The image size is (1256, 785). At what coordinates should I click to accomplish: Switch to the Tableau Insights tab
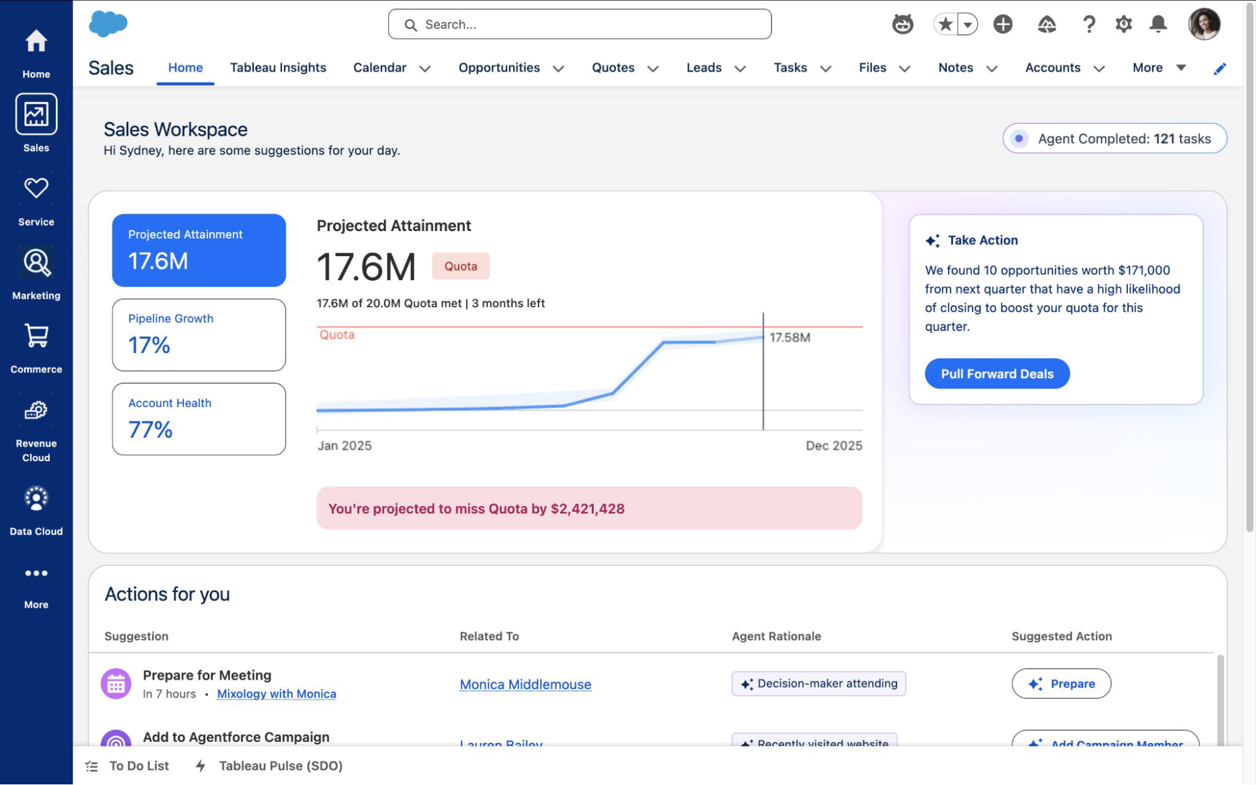click(x=278, y=68)
